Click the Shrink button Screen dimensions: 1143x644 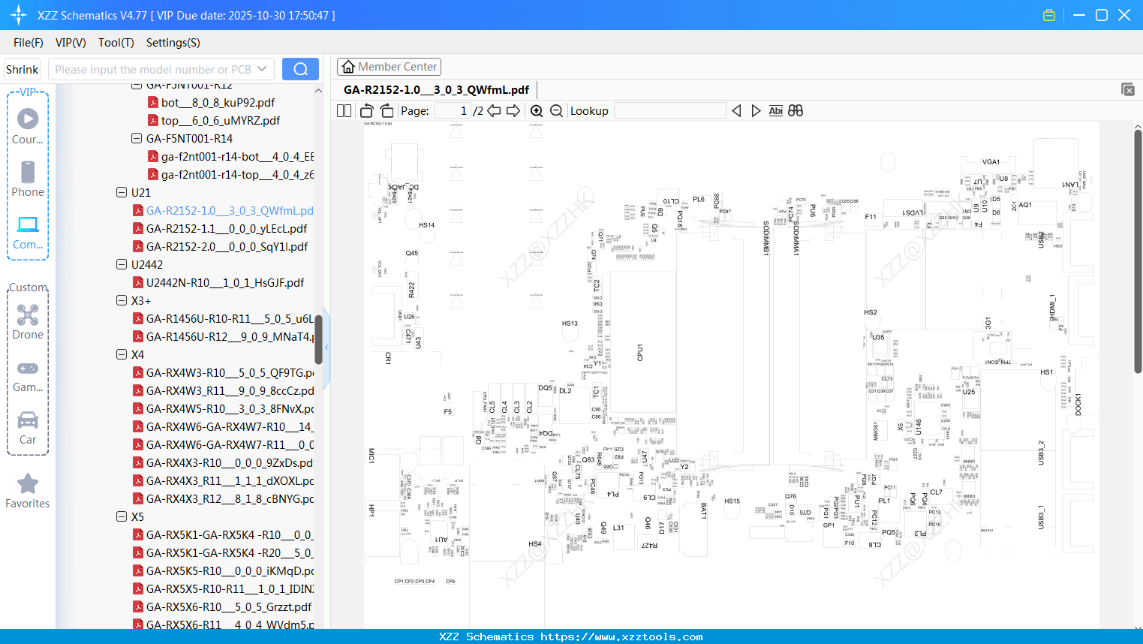pyautogui.click(x=23, y=69)
